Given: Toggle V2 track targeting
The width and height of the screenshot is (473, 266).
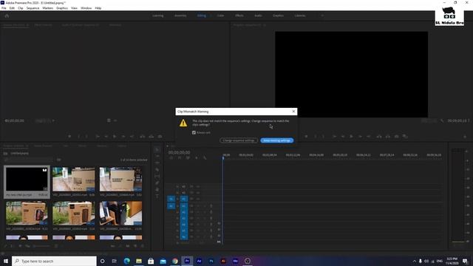Looking at the screenshot, I should pyautogui.click(x=184, y=192).
